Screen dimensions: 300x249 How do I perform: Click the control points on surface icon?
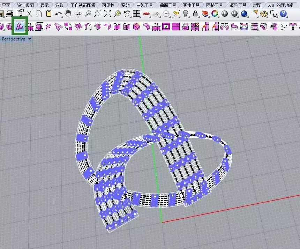[x=30, y=27]
